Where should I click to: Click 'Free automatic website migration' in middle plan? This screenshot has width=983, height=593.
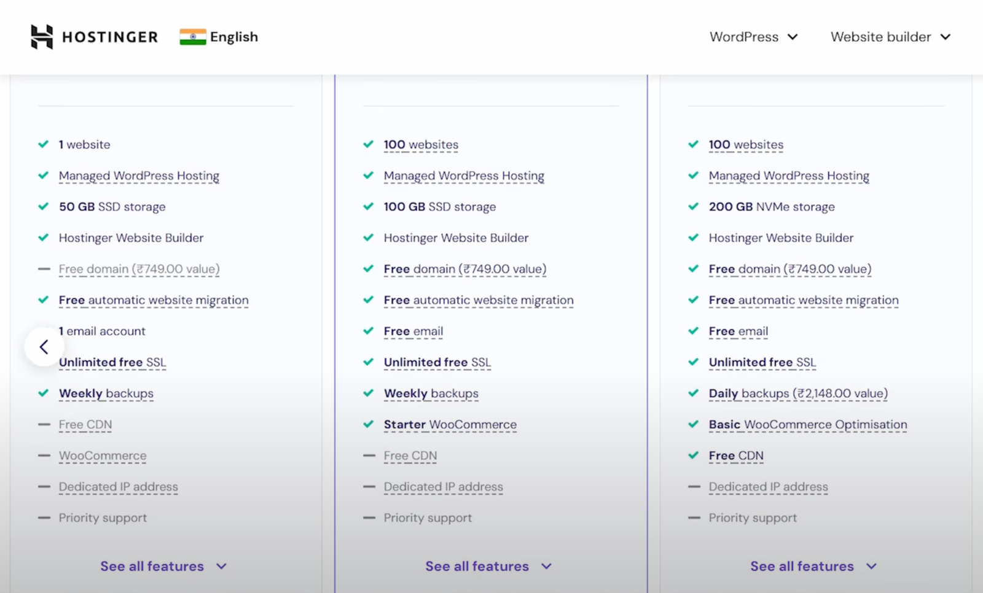click(x=479, y=300)
